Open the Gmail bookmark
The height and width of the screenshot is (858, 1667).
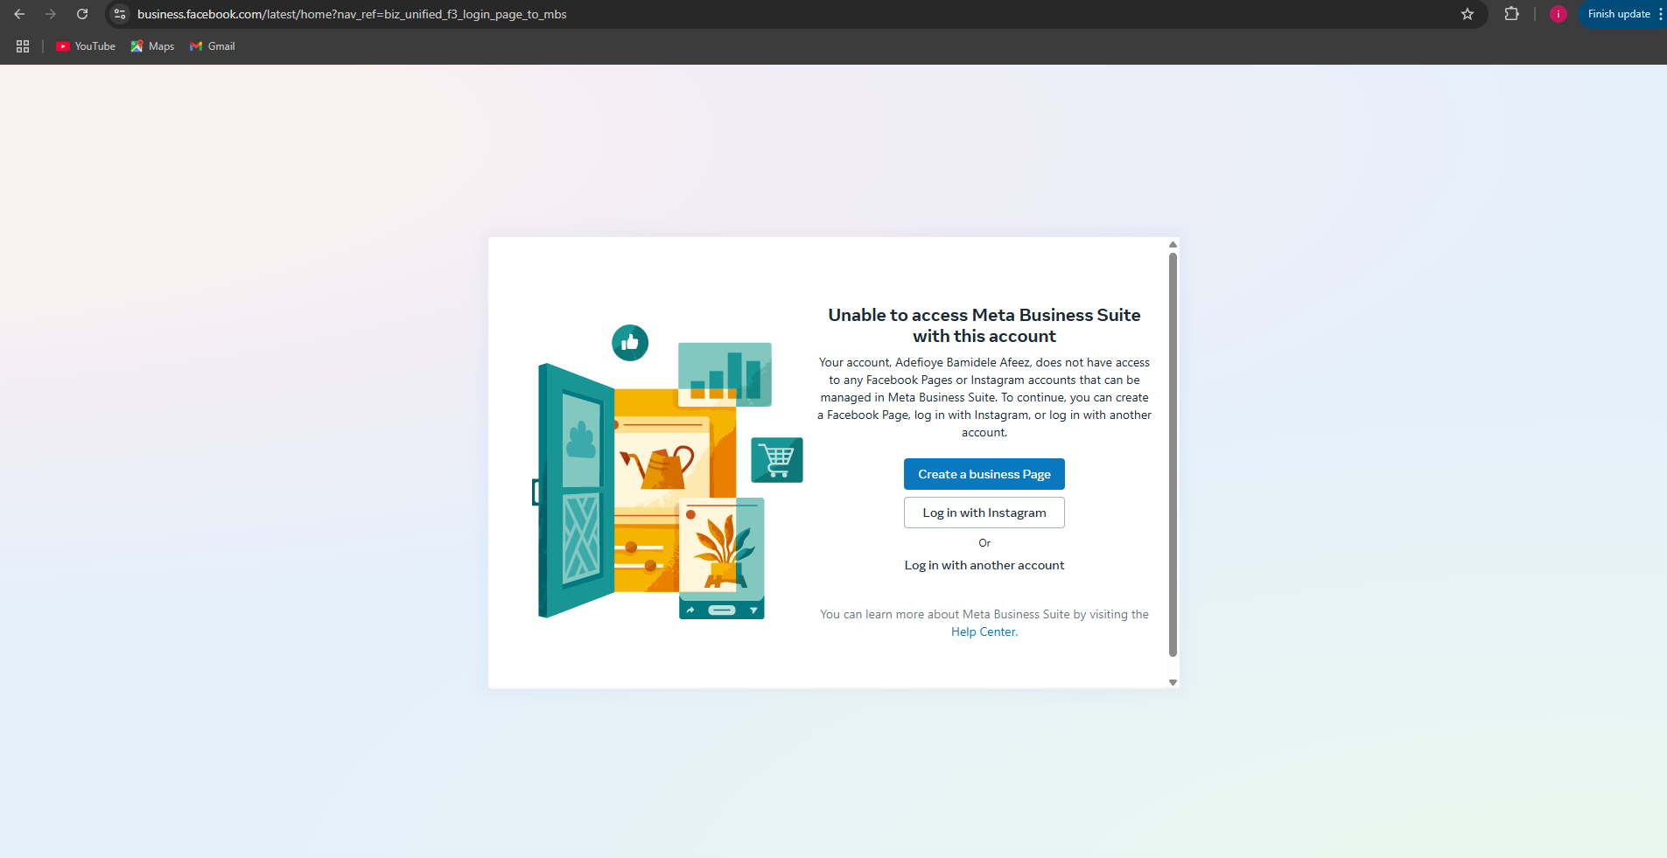tap(213, 46)
